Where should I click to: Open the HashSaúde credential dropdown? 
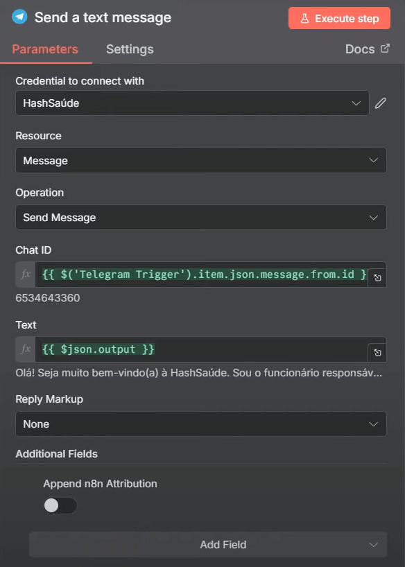(192, 103)
